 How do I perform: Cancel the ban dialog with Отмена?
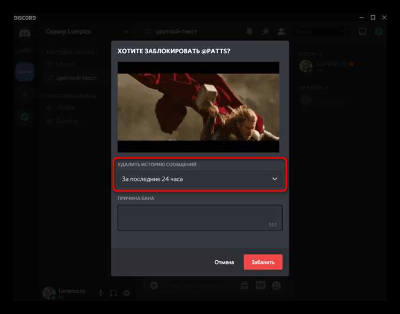pos(224,262)
